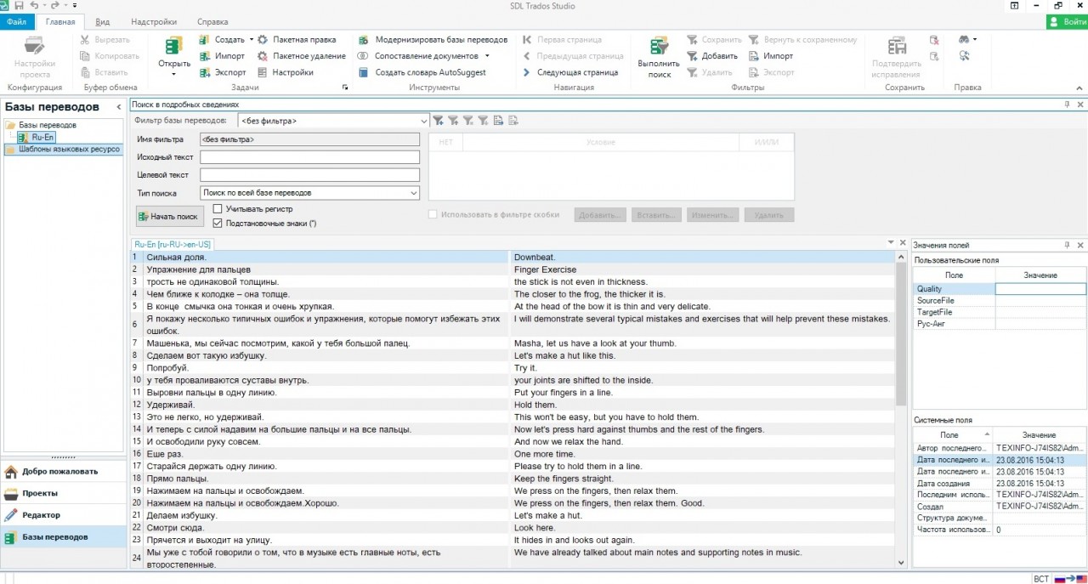Click the Сопоставление документов icon
This screenshot has height=584, width=1088.
pos(364,56)
